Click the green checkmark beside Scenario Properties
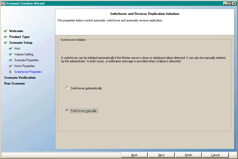The height and width of the screenshot is (159, 238). 11,60
